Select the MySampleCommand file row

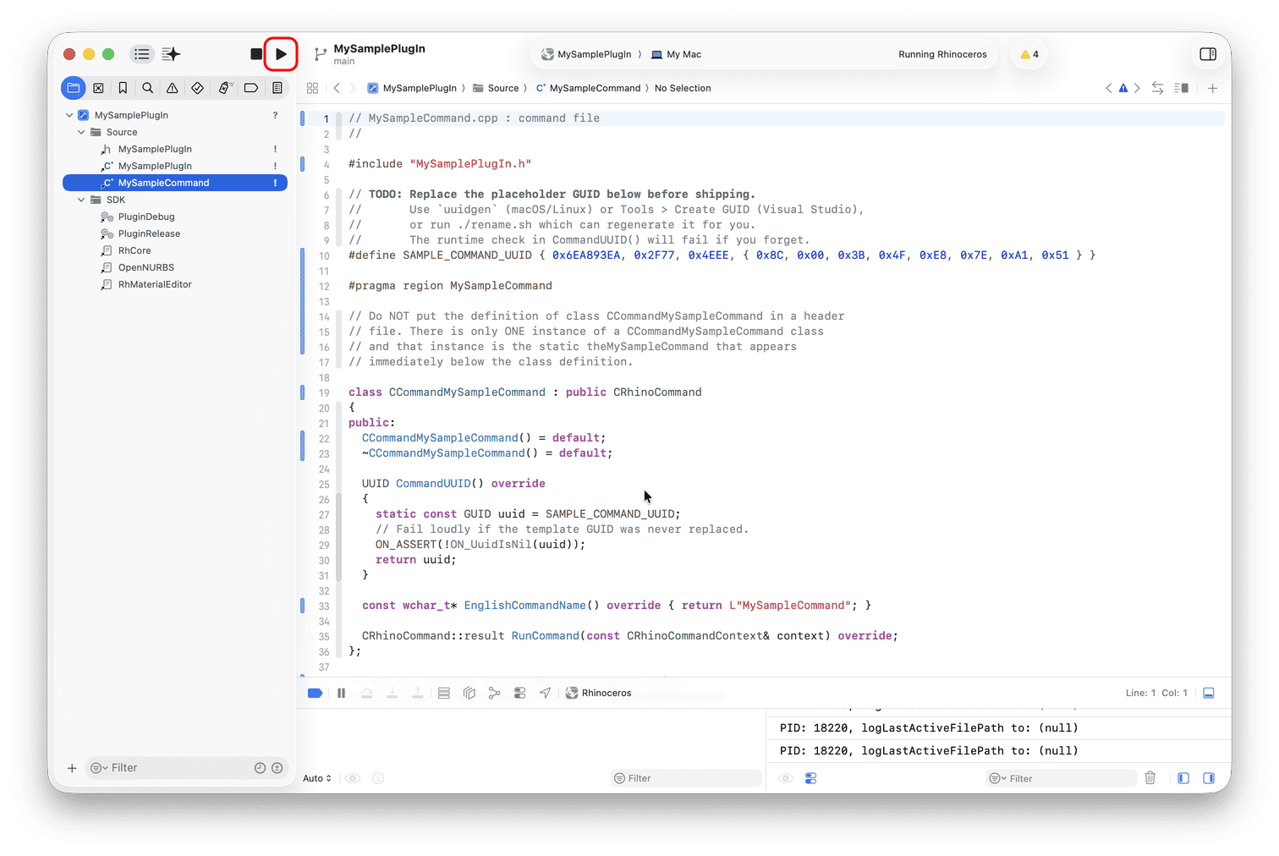[175, 183]
